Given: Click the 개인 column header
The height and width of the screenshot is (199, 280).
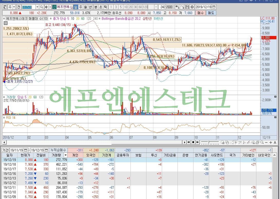Looking at the screenshot, I should (75, 155).
